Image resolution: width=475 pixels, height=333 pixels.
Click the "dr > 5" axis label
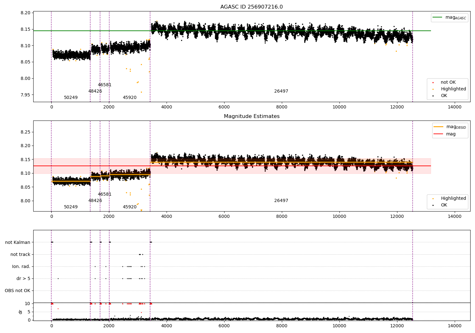23,278
